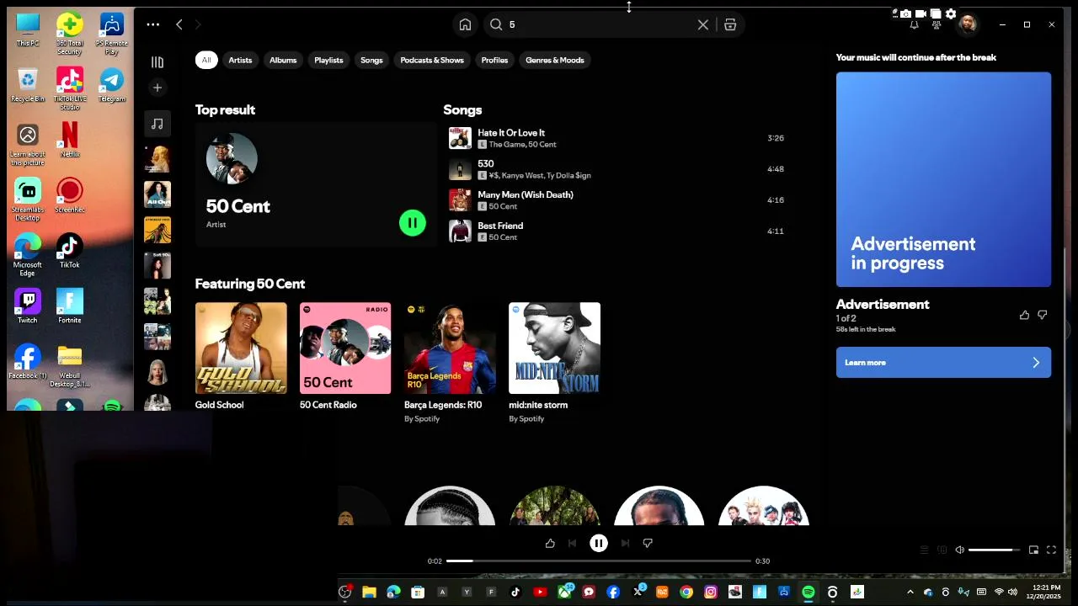Enter full screen mode
Viewport: 1078px width, 606px height.
click(x=1051, y=550)
